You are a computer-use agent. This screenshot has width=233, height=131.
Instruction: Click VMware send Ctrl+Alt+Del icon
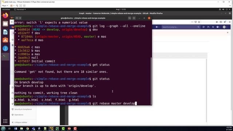[17, 6]
